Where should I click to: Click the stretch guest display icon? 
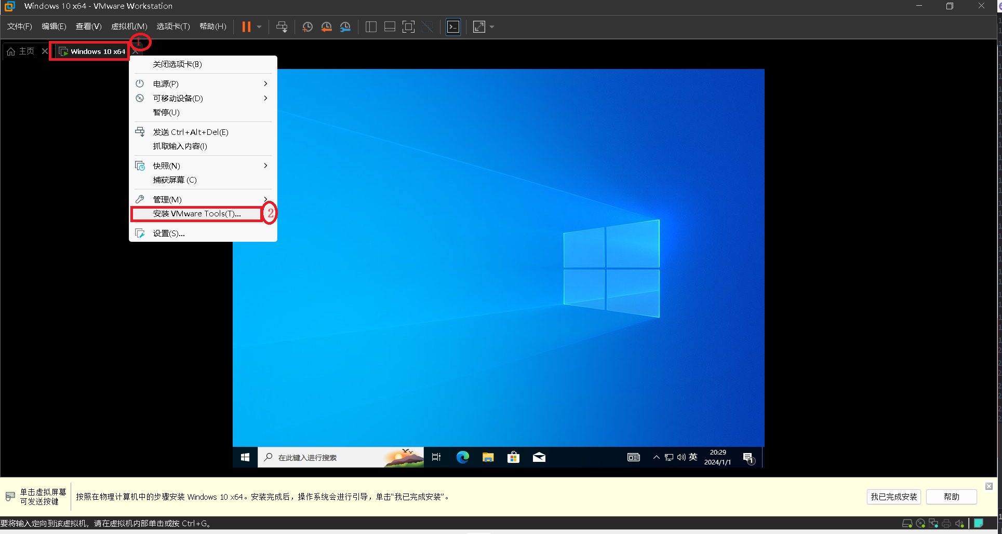(479, 27)
